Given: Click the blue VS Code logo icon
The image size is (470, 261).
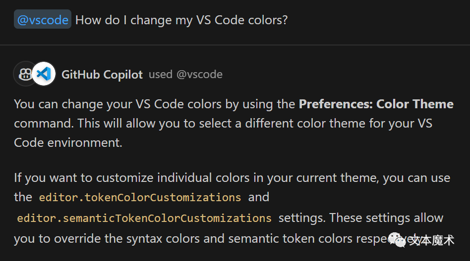Looking at the screenshot, I should 44,74.
